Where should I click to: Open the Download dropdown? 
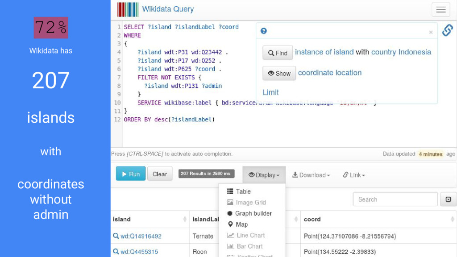311,175
